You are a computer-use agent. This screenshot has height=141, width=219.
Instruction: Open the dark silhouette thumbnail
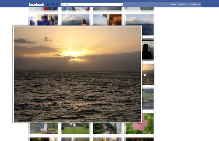(x=148, y=49)
